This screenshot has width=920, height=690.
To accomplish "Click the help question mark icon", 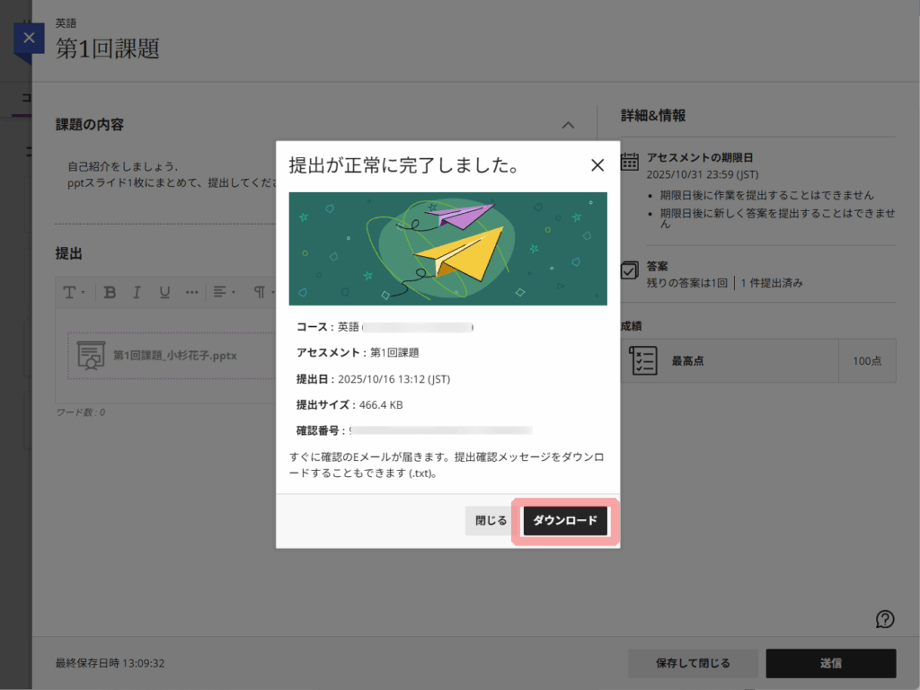I will pyautogui.click(x=885, y=618).
